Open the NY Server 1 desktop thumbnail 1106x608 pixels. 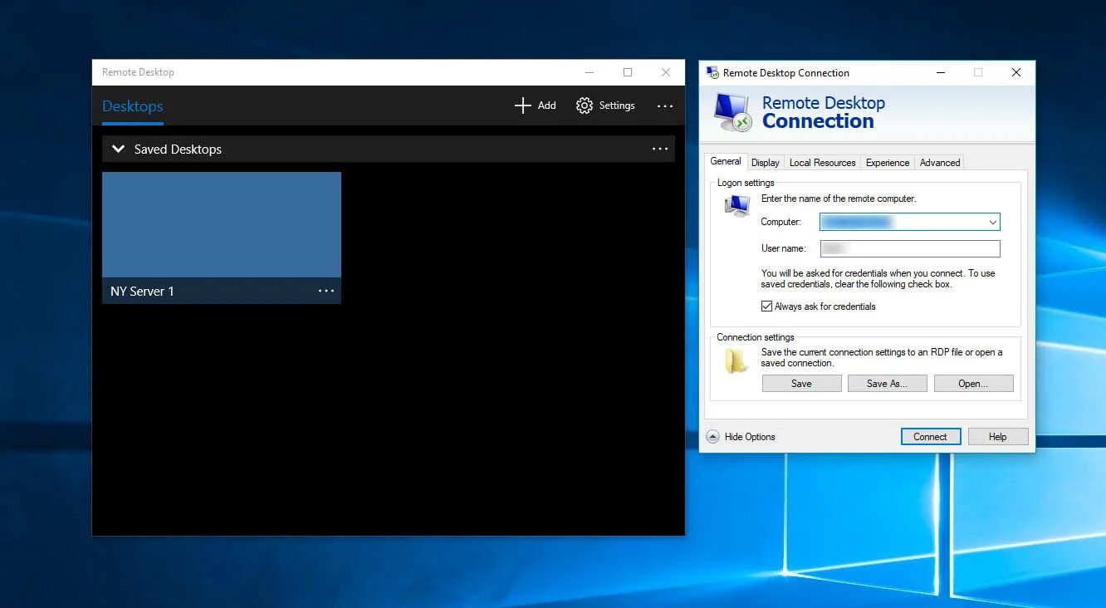[222, 224]
